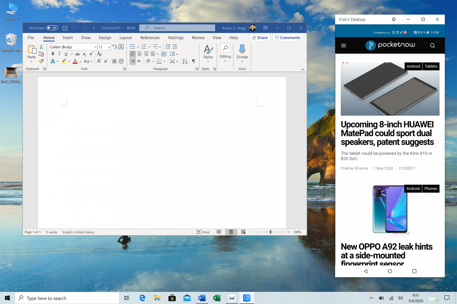Click the sort icon in the Paragraph group
The height and width of the screenshot is (304, 457).
(x=185, y=61)
